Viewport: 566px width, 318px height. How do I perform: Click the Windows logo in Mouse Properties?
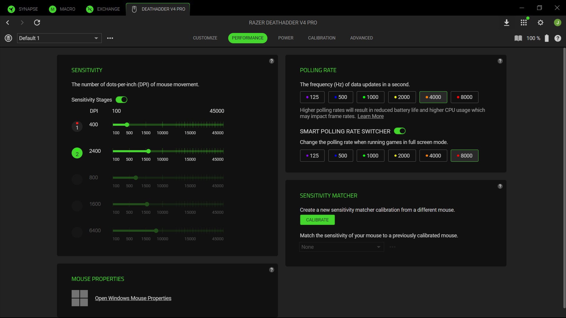point(80,298)
